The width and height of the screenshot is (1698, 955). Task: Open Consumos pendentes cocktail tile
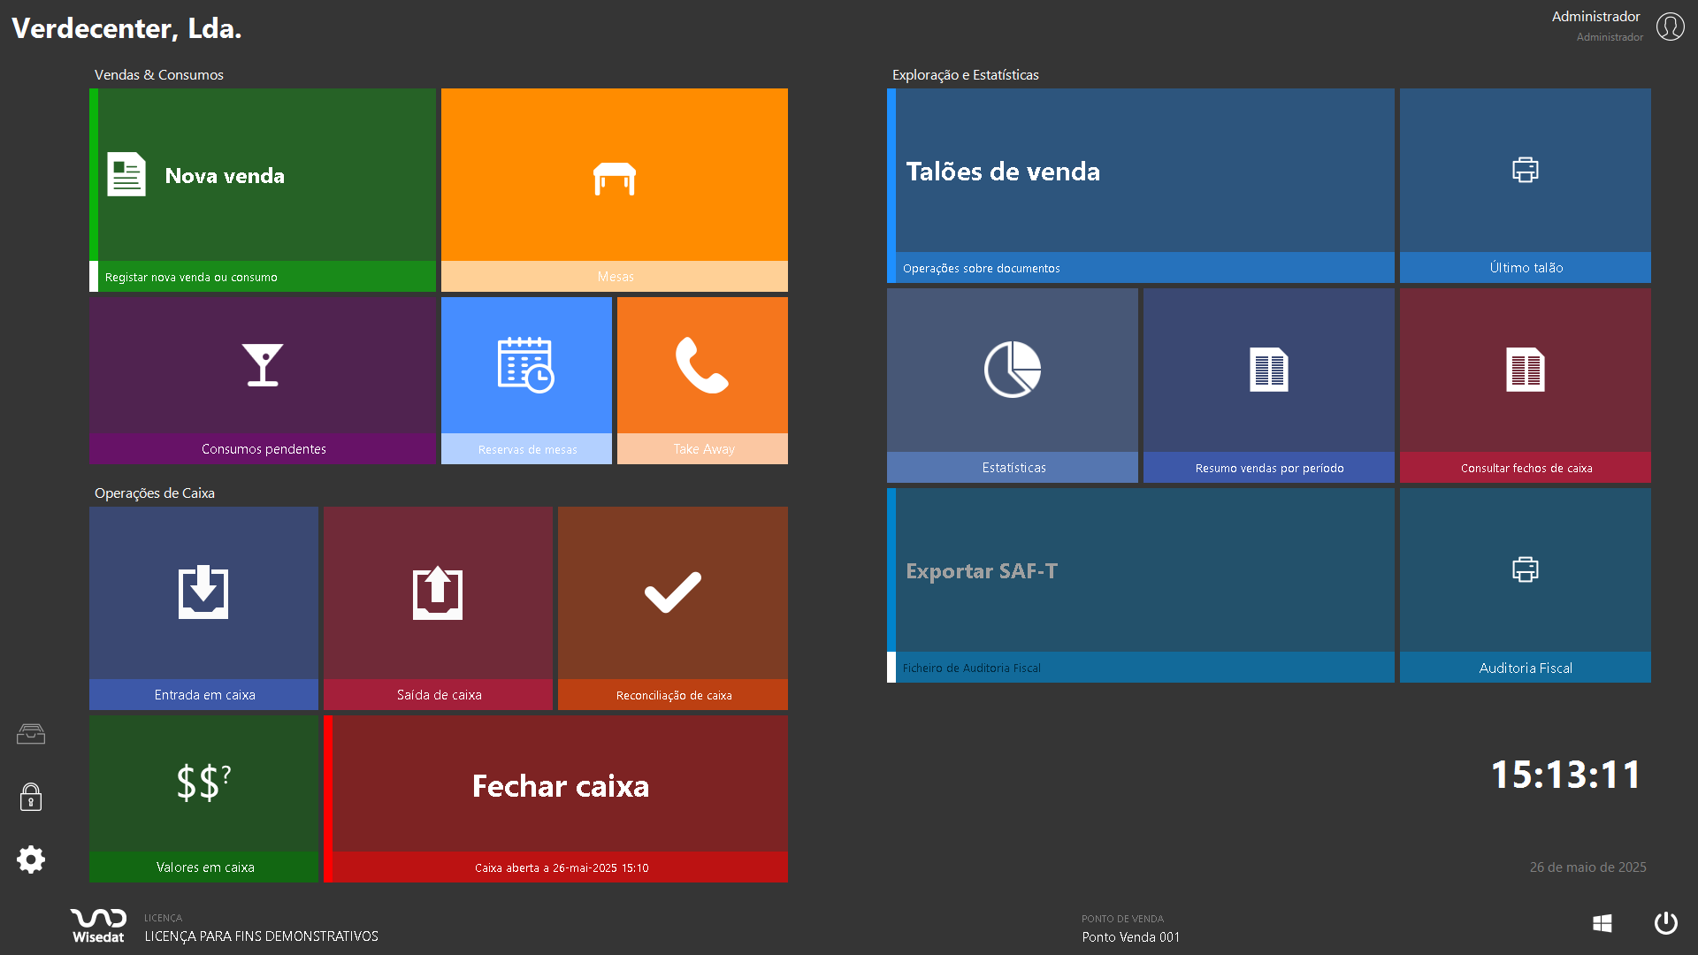(263, 365)
